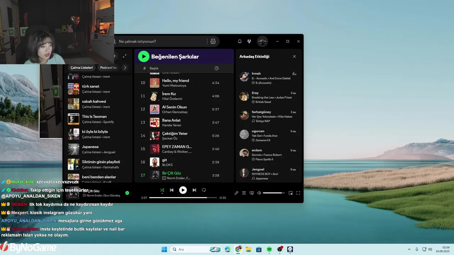Screen dimensions: 454x255
Task: Expand the library with the arrows icon
Action: [124, 56]
